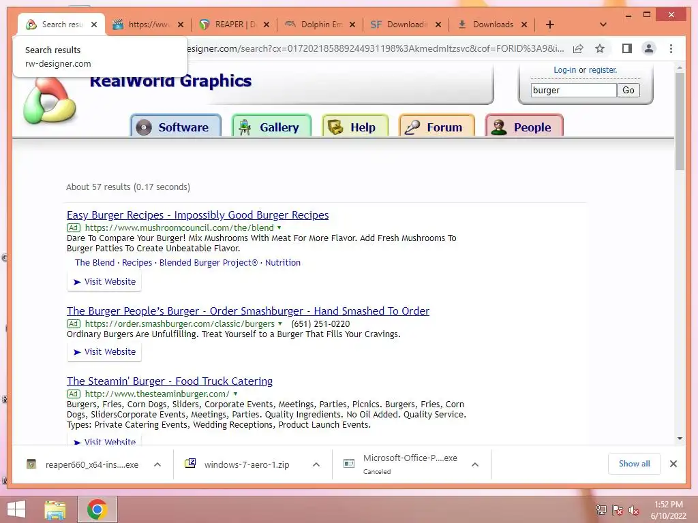Viewport: 698px width, 523px height.
Task: Click the RealWorld Graphics logo
Action: coord(49,100)
